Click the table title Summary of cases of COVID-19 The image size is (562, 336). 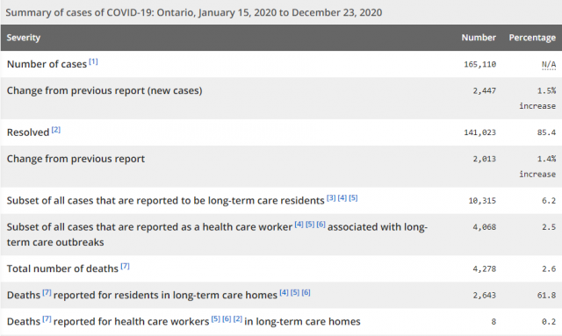point(193,12)
